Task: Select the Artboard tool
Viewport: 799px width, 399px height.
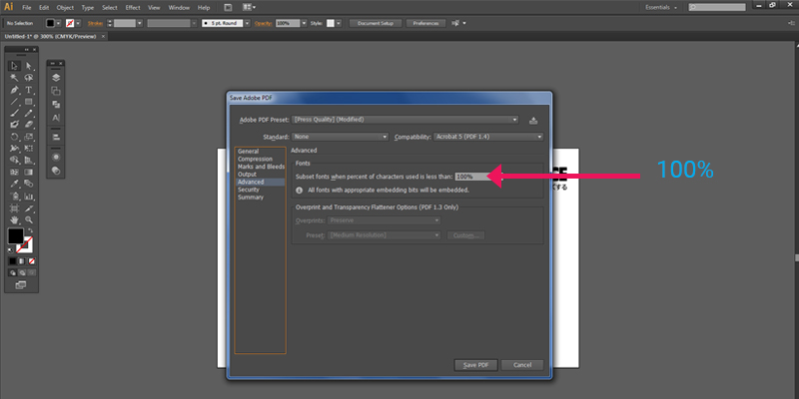Action: pyautogui.click(x=14, y=208)
